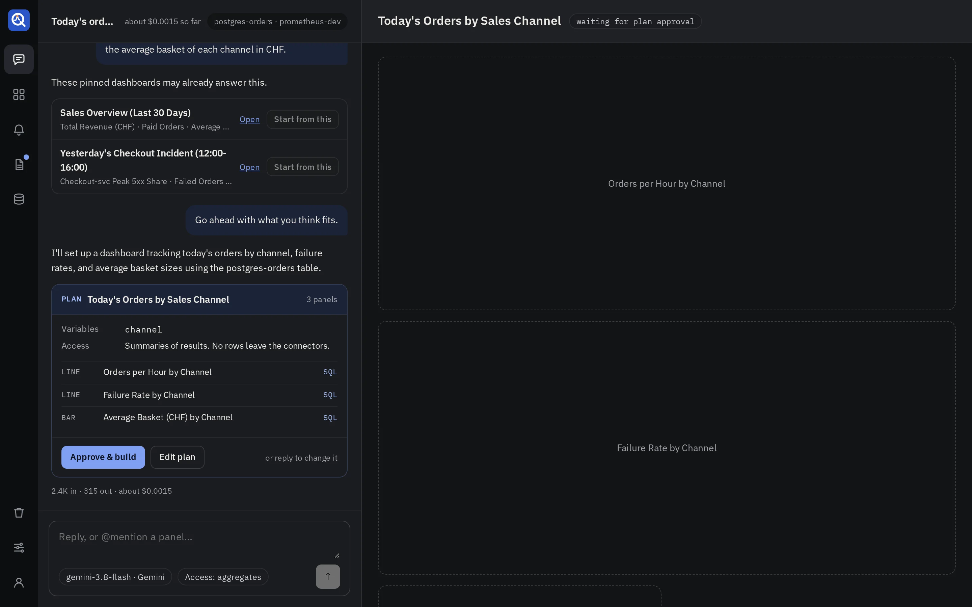Click Approve & build button
The width and height of the screenshot is (972, 607).
coord(103,457)
